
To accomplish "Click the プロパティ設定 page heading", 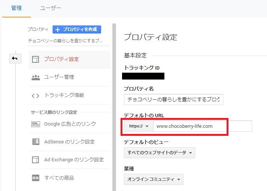I will tap(151, 37).
